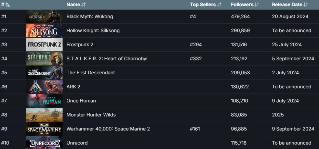Viewport: 319px width, 149px height.
Task: Open the Monster Hunter Wilds title link
Action: (91, 115)
